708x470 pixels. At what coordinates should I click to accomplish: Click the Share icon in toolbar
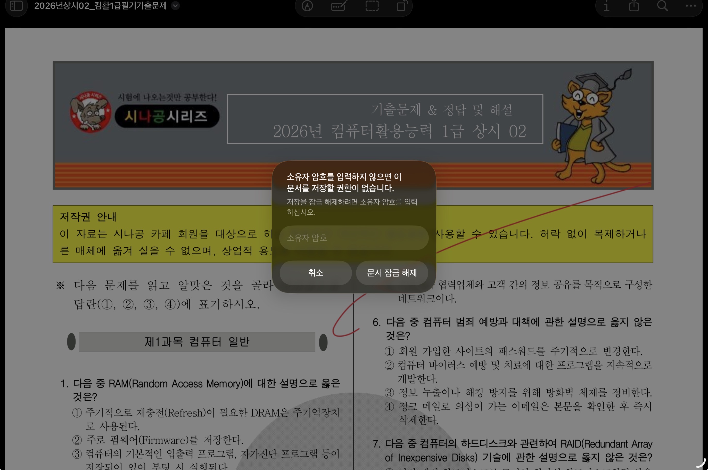pos(634,6)
